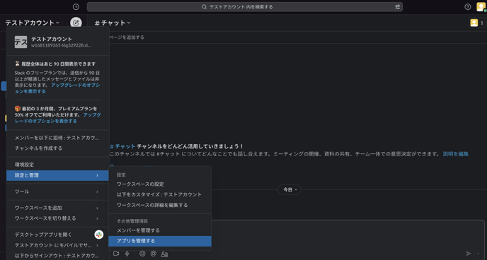Click the search magnifier icon
Image resolution: width=487 pixels, height=260 pixels.
204,7
